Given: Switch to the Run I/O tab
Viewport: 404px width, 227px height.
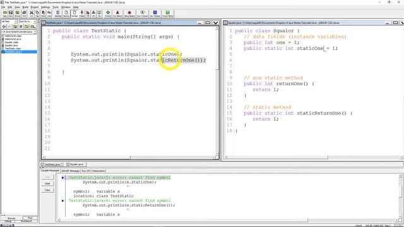Looking at the screenshot, I should pos(86,171).
